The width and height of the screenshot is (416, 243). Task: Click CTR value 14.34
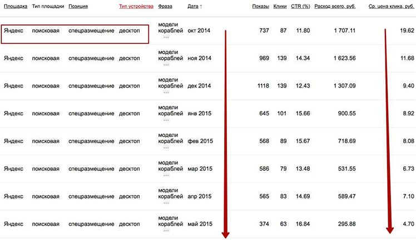click(303, 58)
